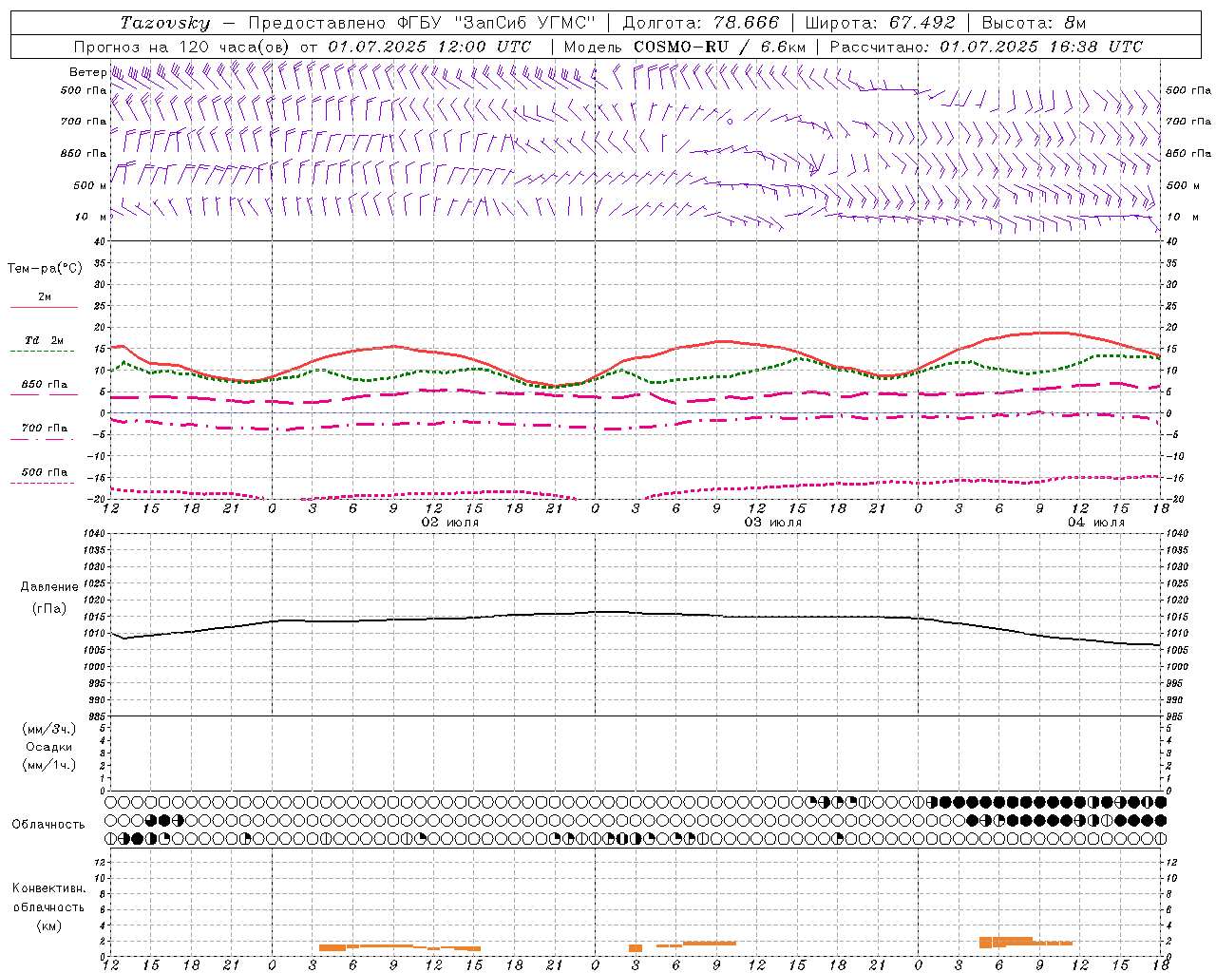
Task: Click the Модель COSMO-RU / 6.6км label
Action: point(685,47)
